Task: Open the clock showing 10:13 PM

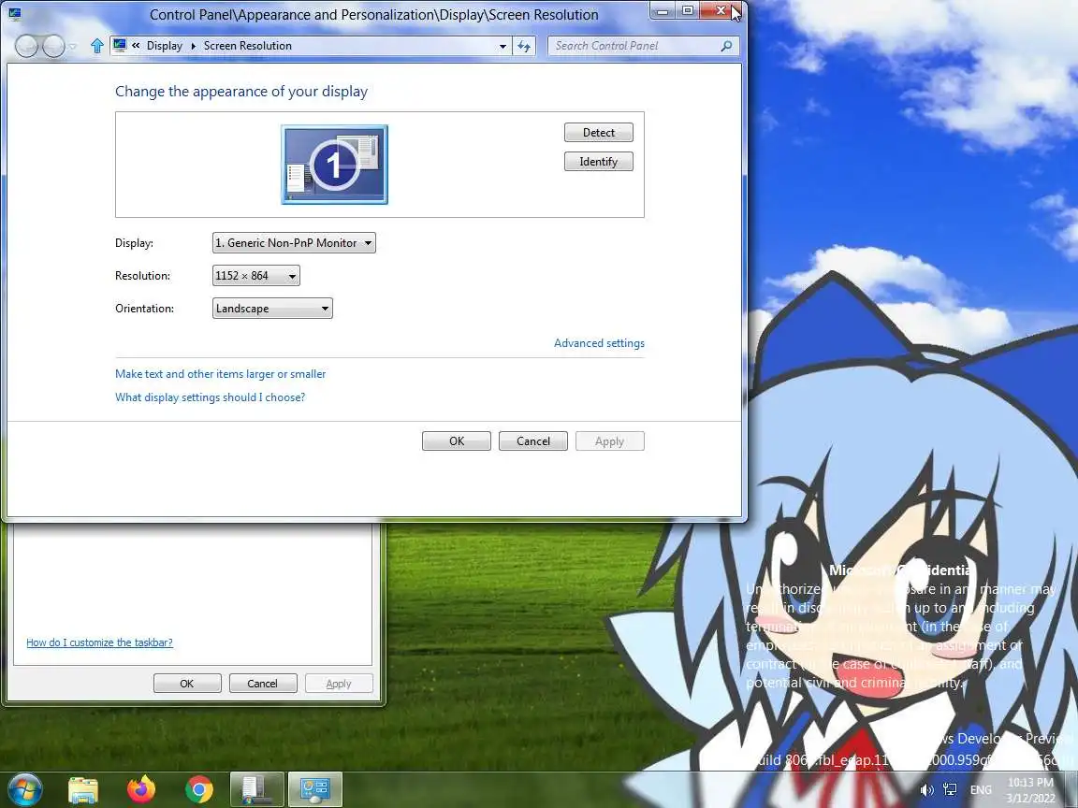Action: [1030, 790]
